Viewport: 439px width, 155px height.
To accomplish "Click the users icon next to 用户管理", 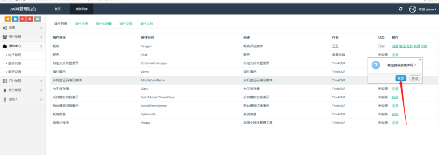I will coord(5,37).
